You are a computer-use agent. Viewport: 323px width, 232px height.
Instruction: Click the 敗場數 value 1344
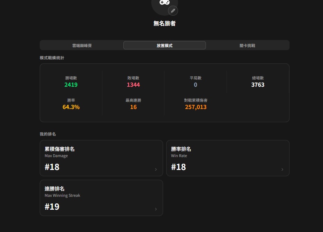[x=133, y=85]
